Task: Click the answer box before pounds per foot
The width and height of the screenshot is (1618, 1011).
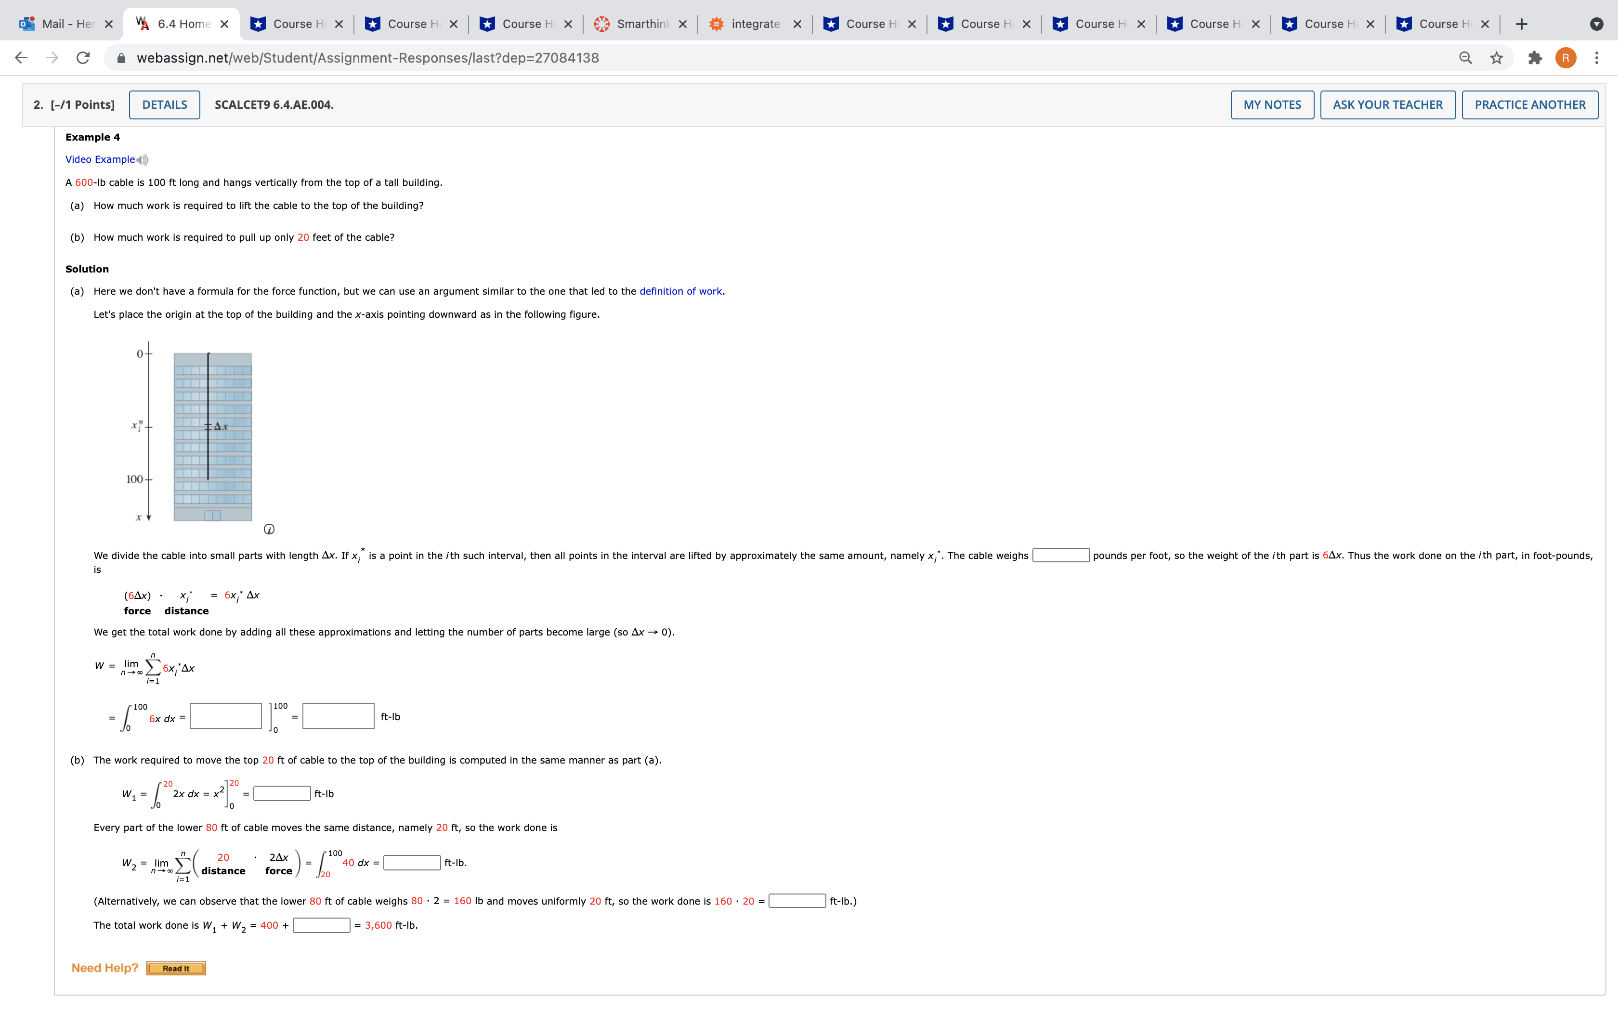Action: tap(1060, 554)
